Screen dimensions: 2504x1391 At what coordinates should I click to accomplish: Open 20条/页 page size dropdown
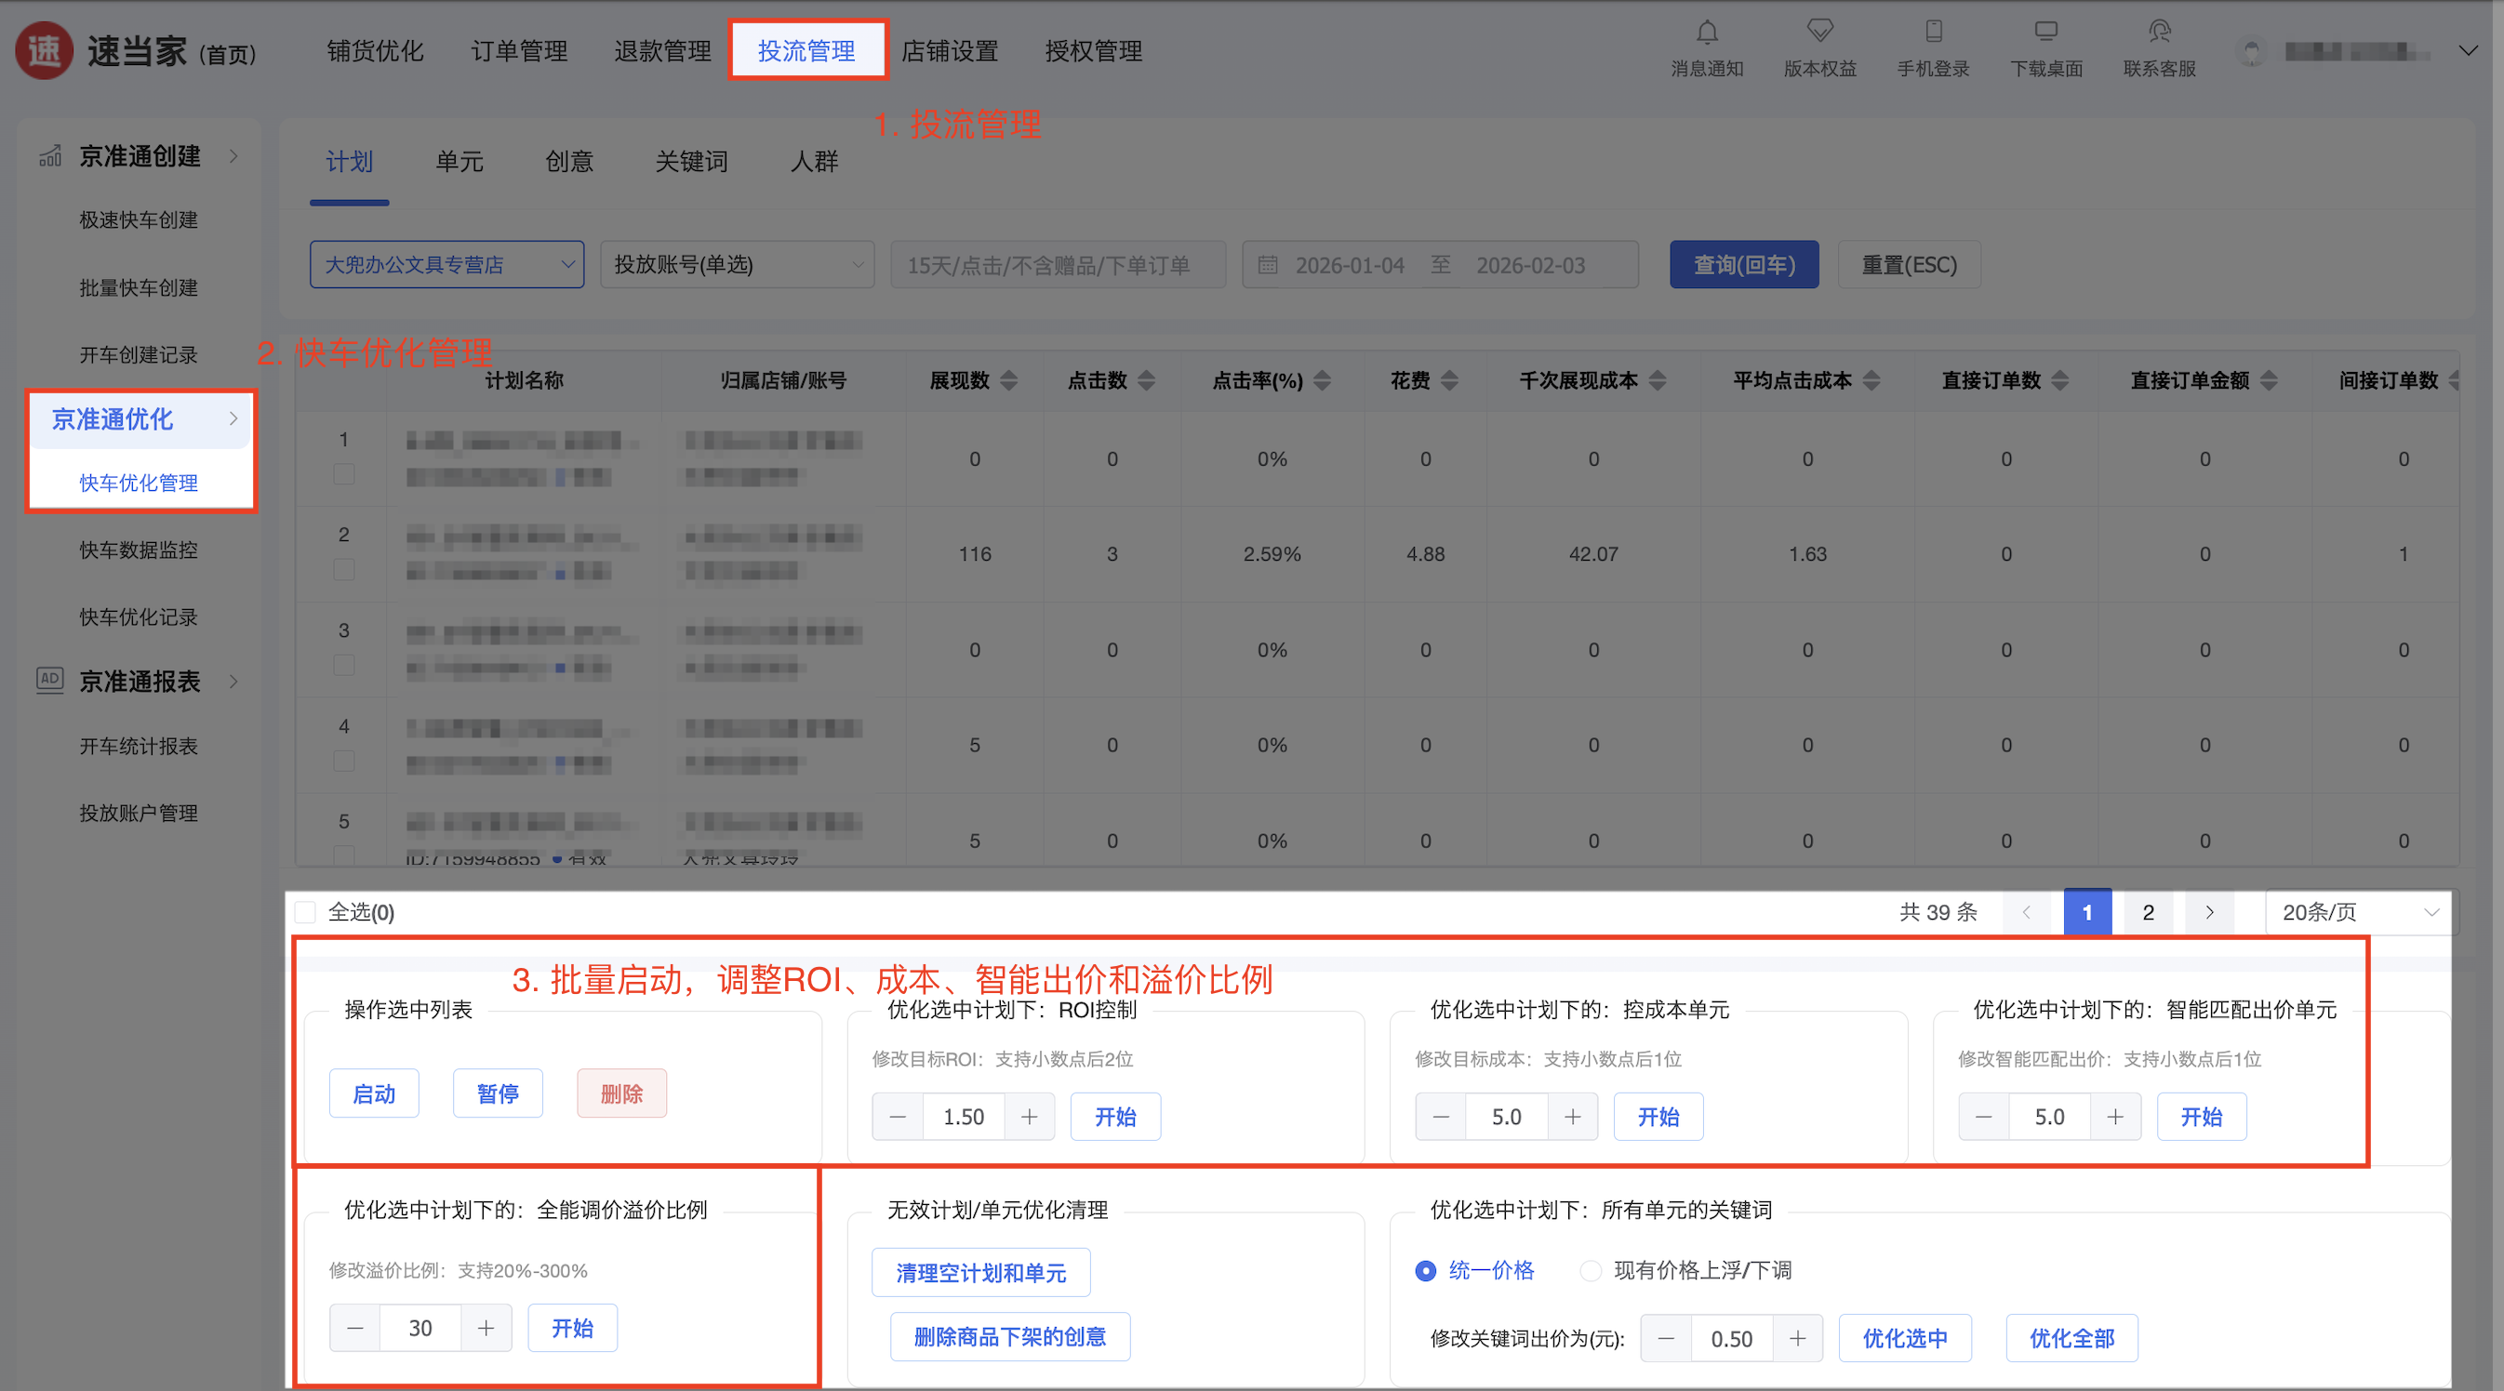(2358, 912)
